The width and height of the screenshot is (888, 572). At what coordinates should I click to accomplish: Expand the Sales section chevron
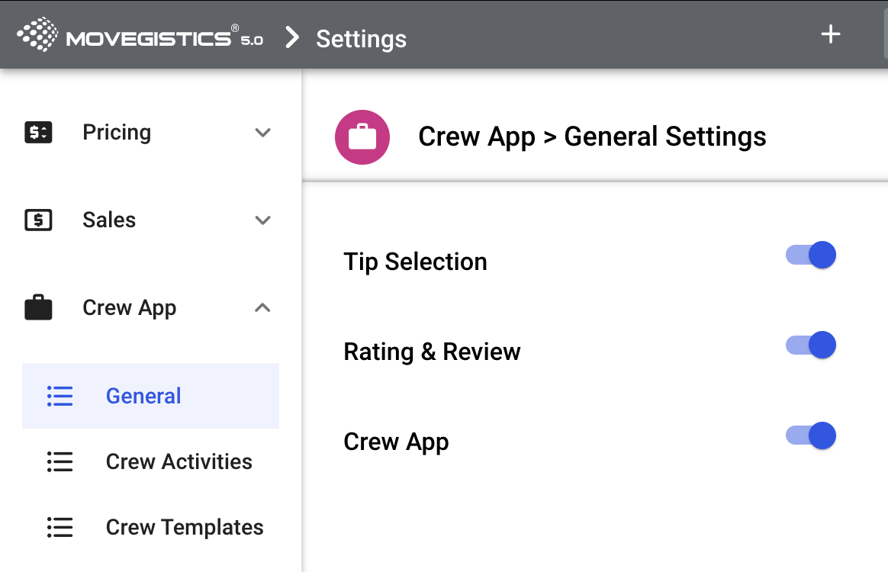click(x=262, y=220)
